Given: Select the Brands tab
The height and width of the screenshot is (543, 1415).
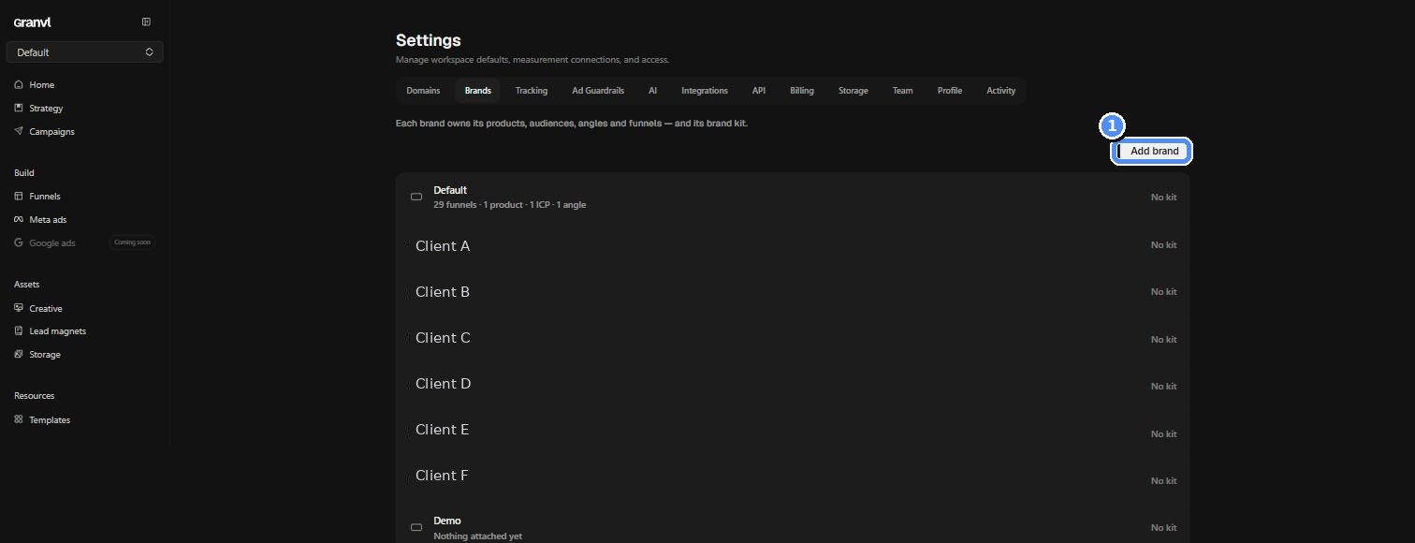Looking at the screenshot, I should click(477, 91).
